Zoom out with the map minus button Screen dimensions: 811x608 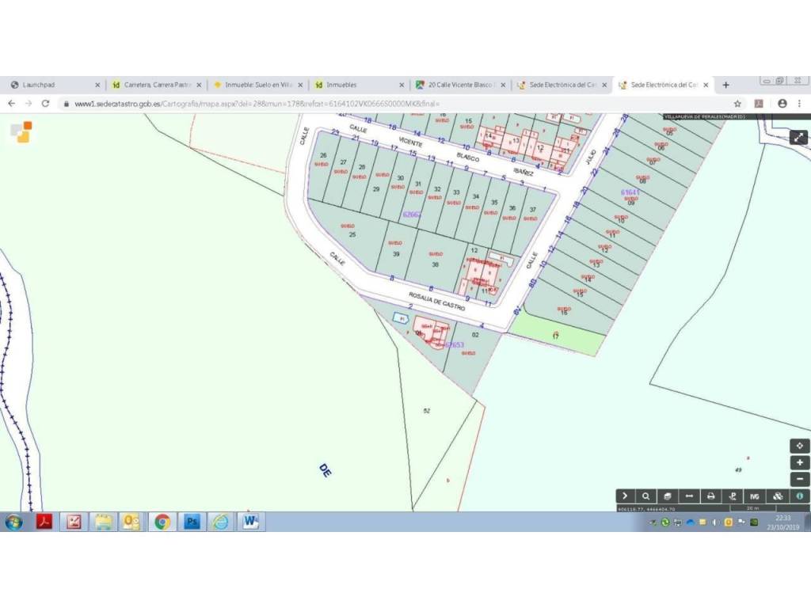[x=800, y=479]
